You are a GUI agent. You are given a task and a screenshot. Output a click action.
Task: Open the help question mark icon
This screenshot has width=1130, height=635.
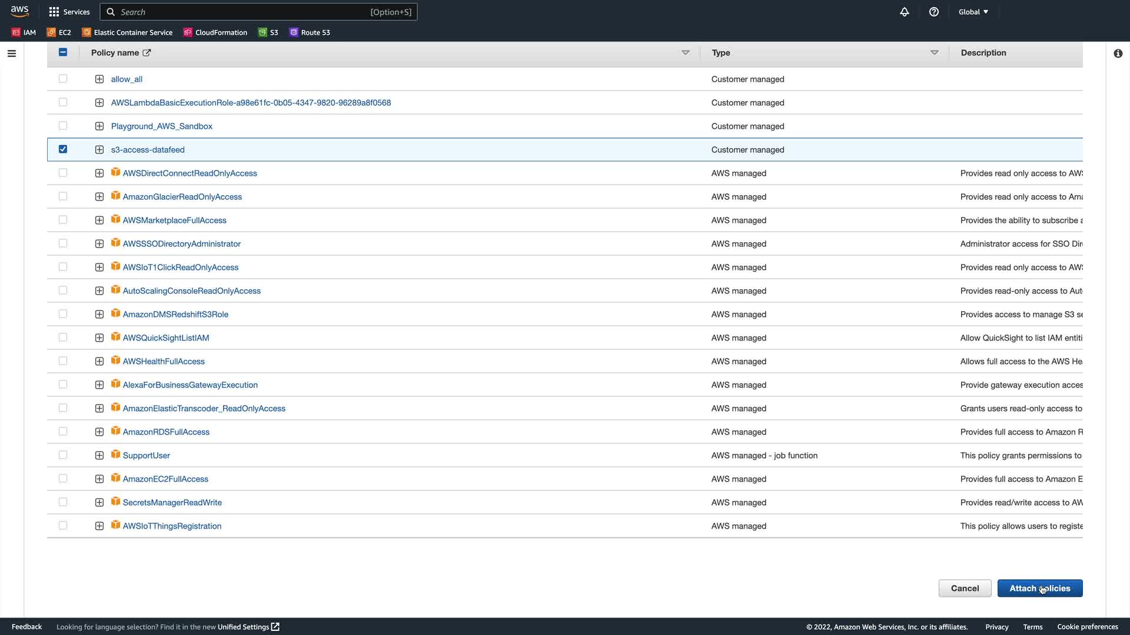pos(934,12)
